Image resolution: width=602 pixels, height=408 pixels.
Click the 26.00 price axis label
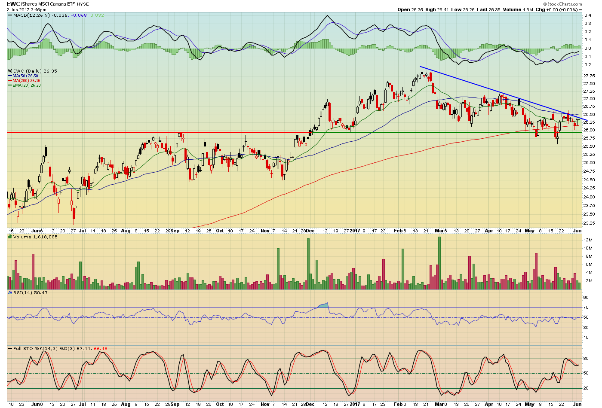coord(589,130)
